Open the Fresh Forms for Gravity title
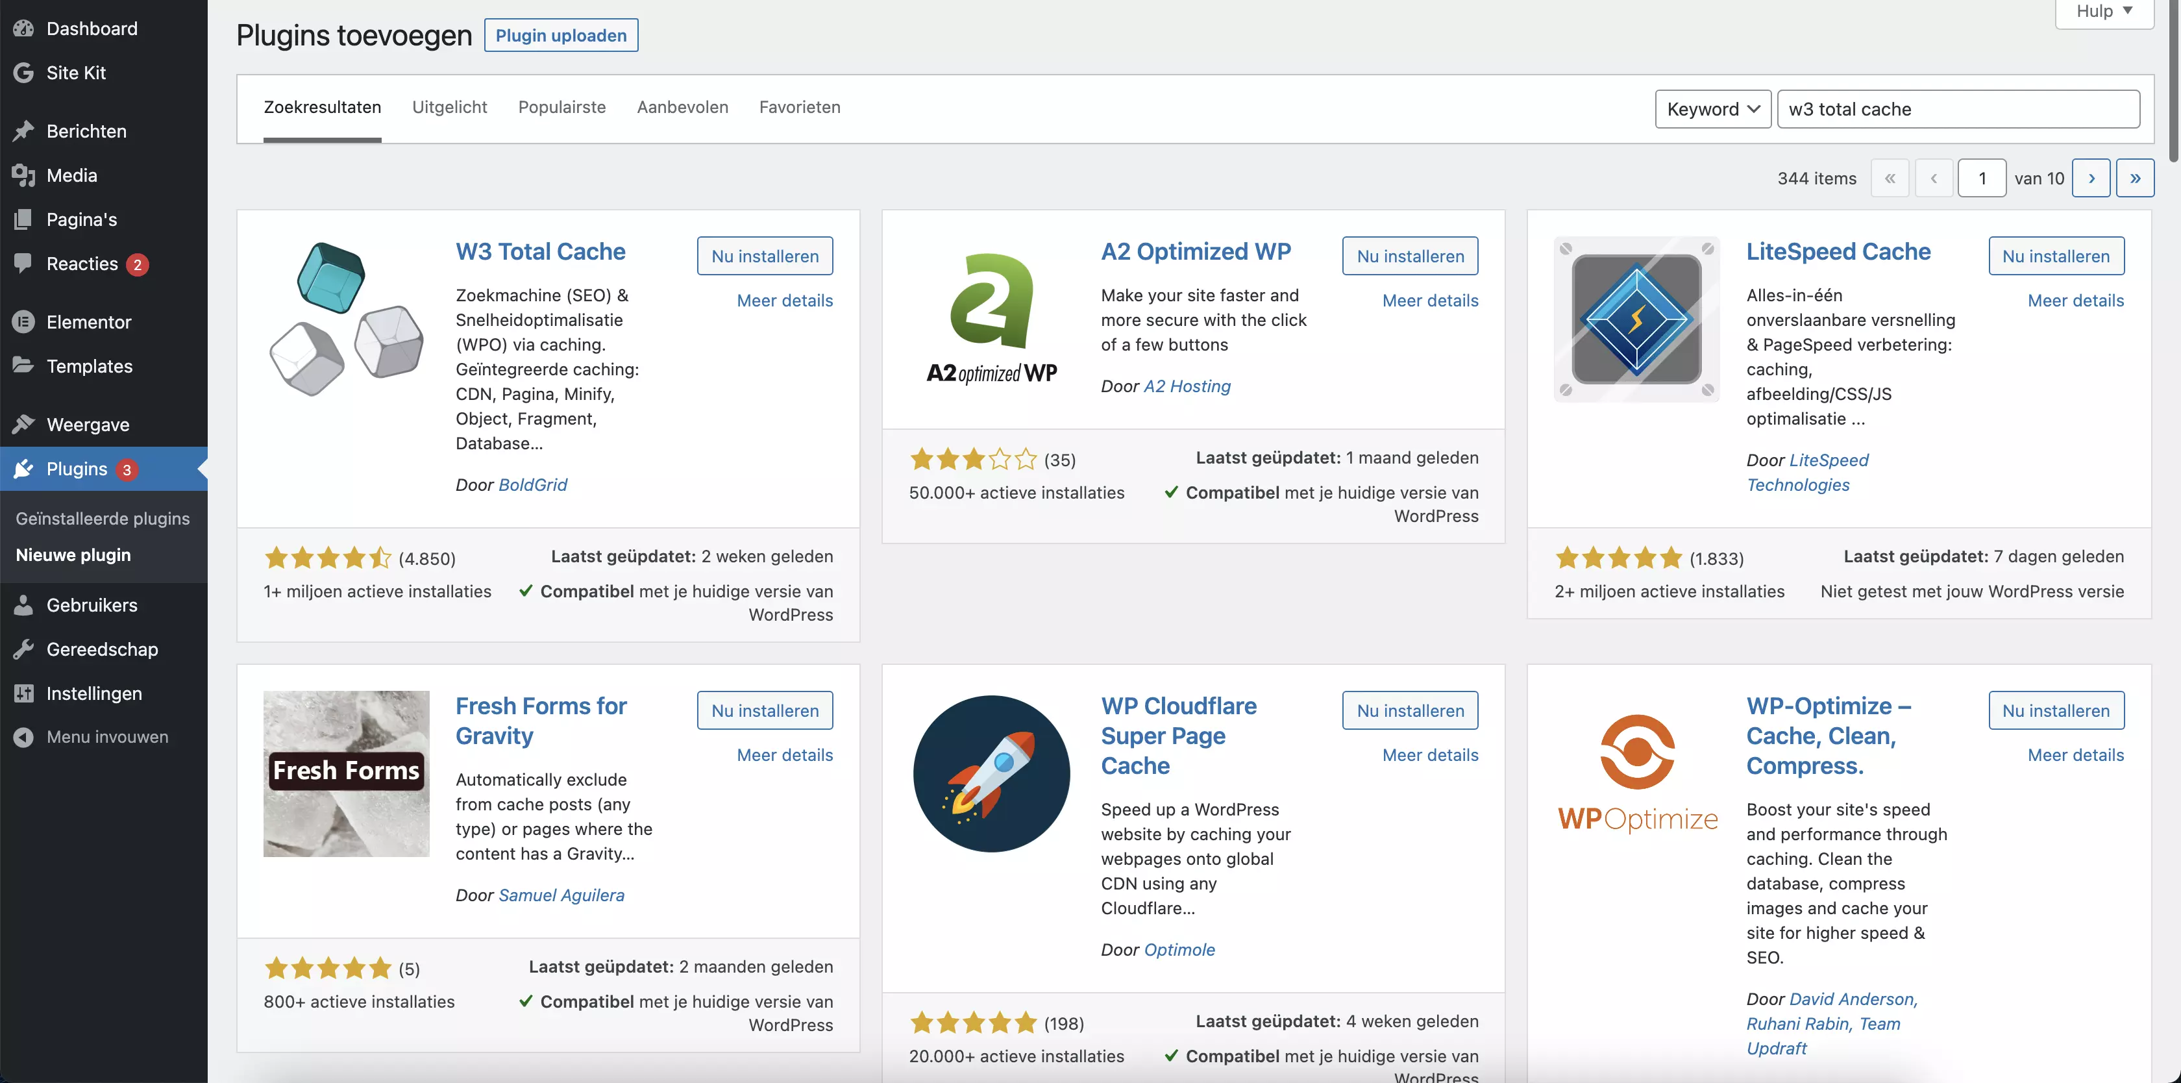2181x1083 pixels. (x=541, y=721)
